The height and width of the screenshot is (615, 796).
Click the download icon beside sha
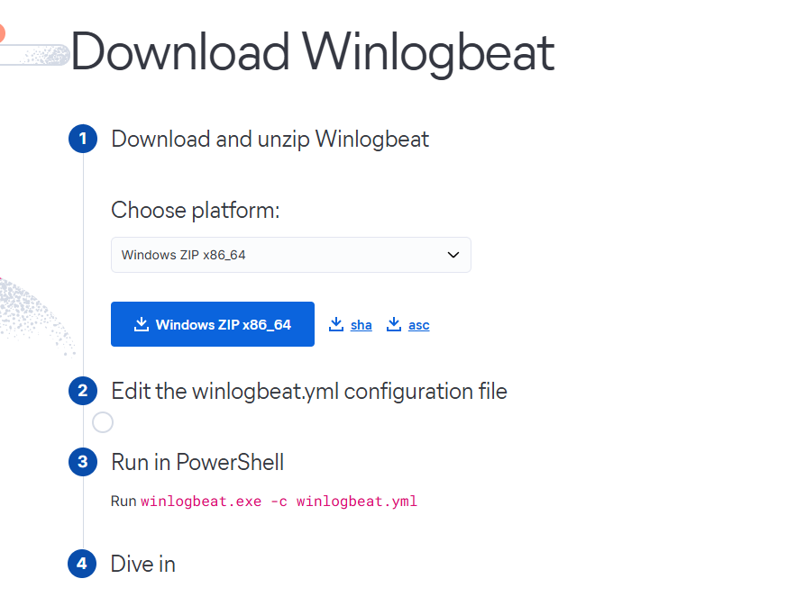click(336, 324)
